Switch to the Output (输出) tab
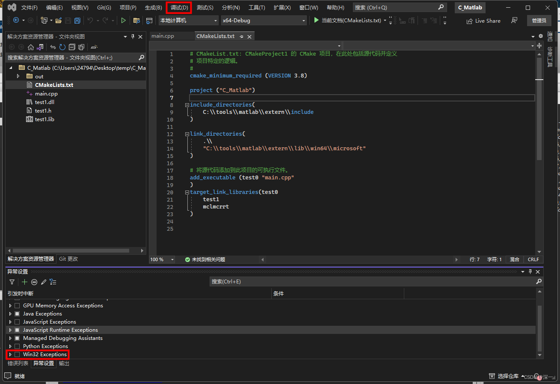This screenshot has height=384, width=560. (x=64, y=363)
